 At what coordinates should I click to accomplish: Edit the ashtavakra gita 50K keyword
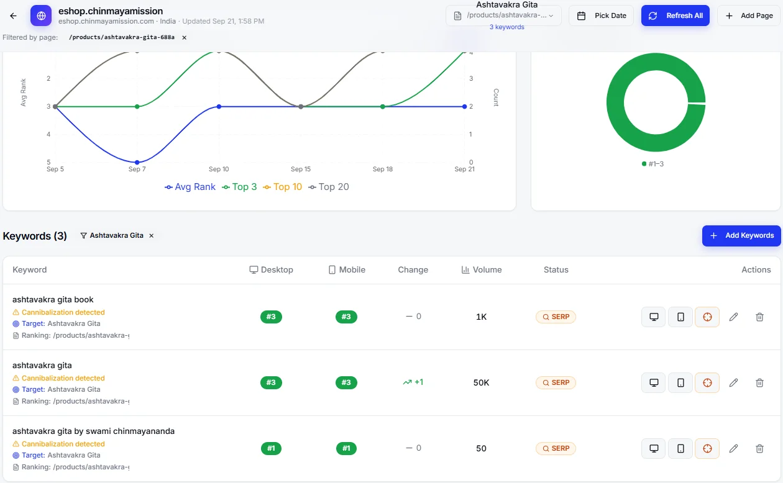click(x=733, y=382)
